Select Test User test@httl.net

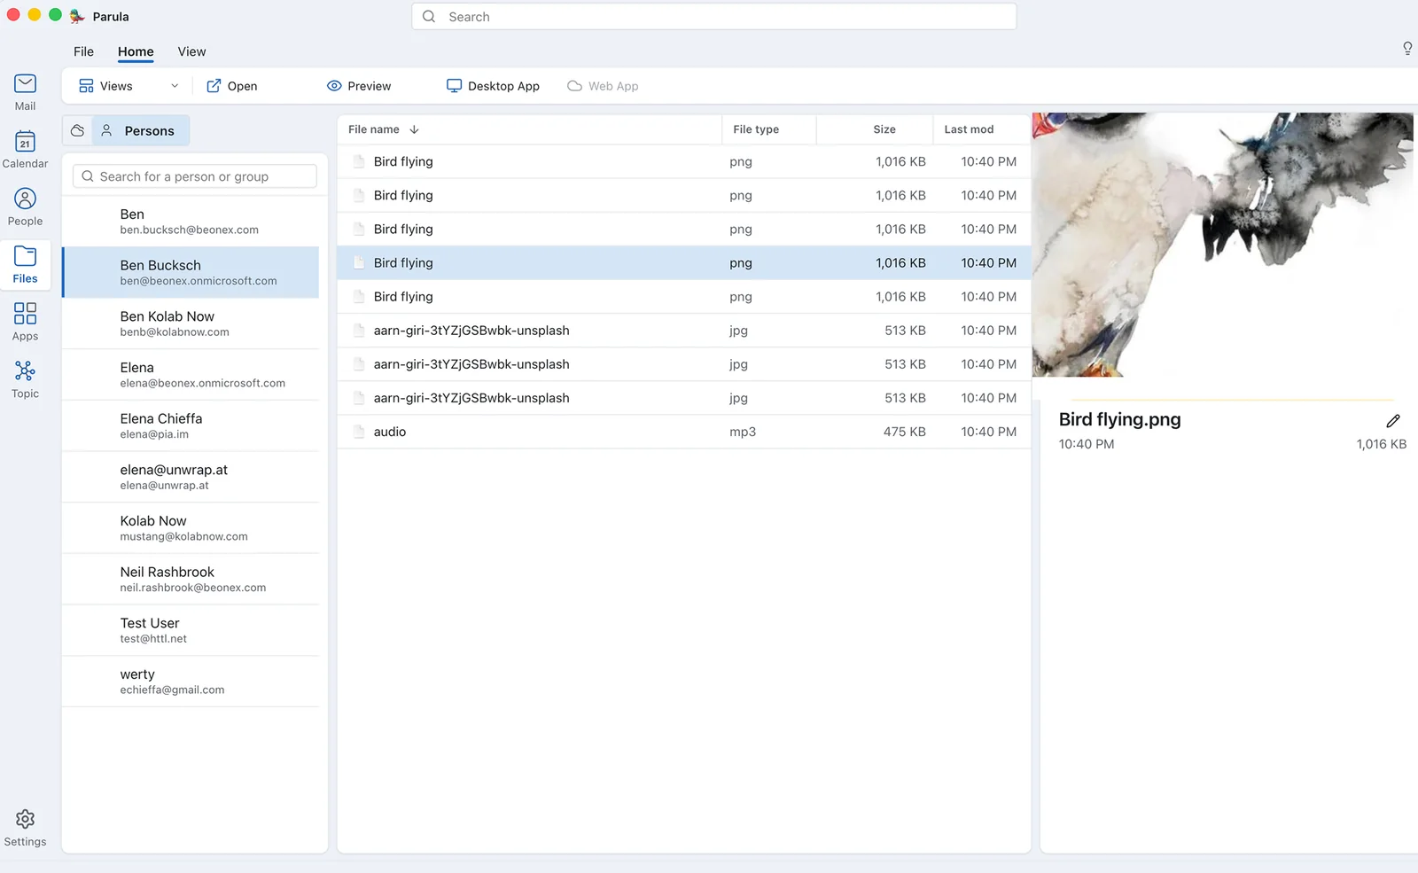click(x=191, y=630)
